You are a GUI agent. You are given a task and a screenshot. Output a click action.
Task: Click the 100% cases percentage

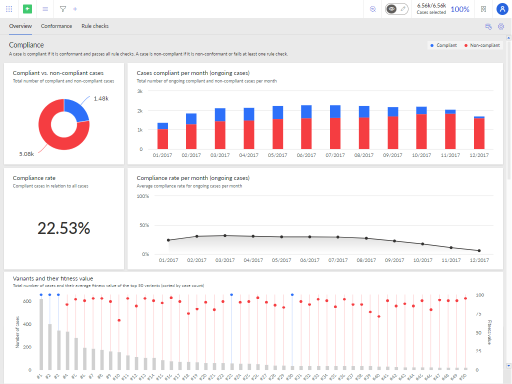(460, 9)
